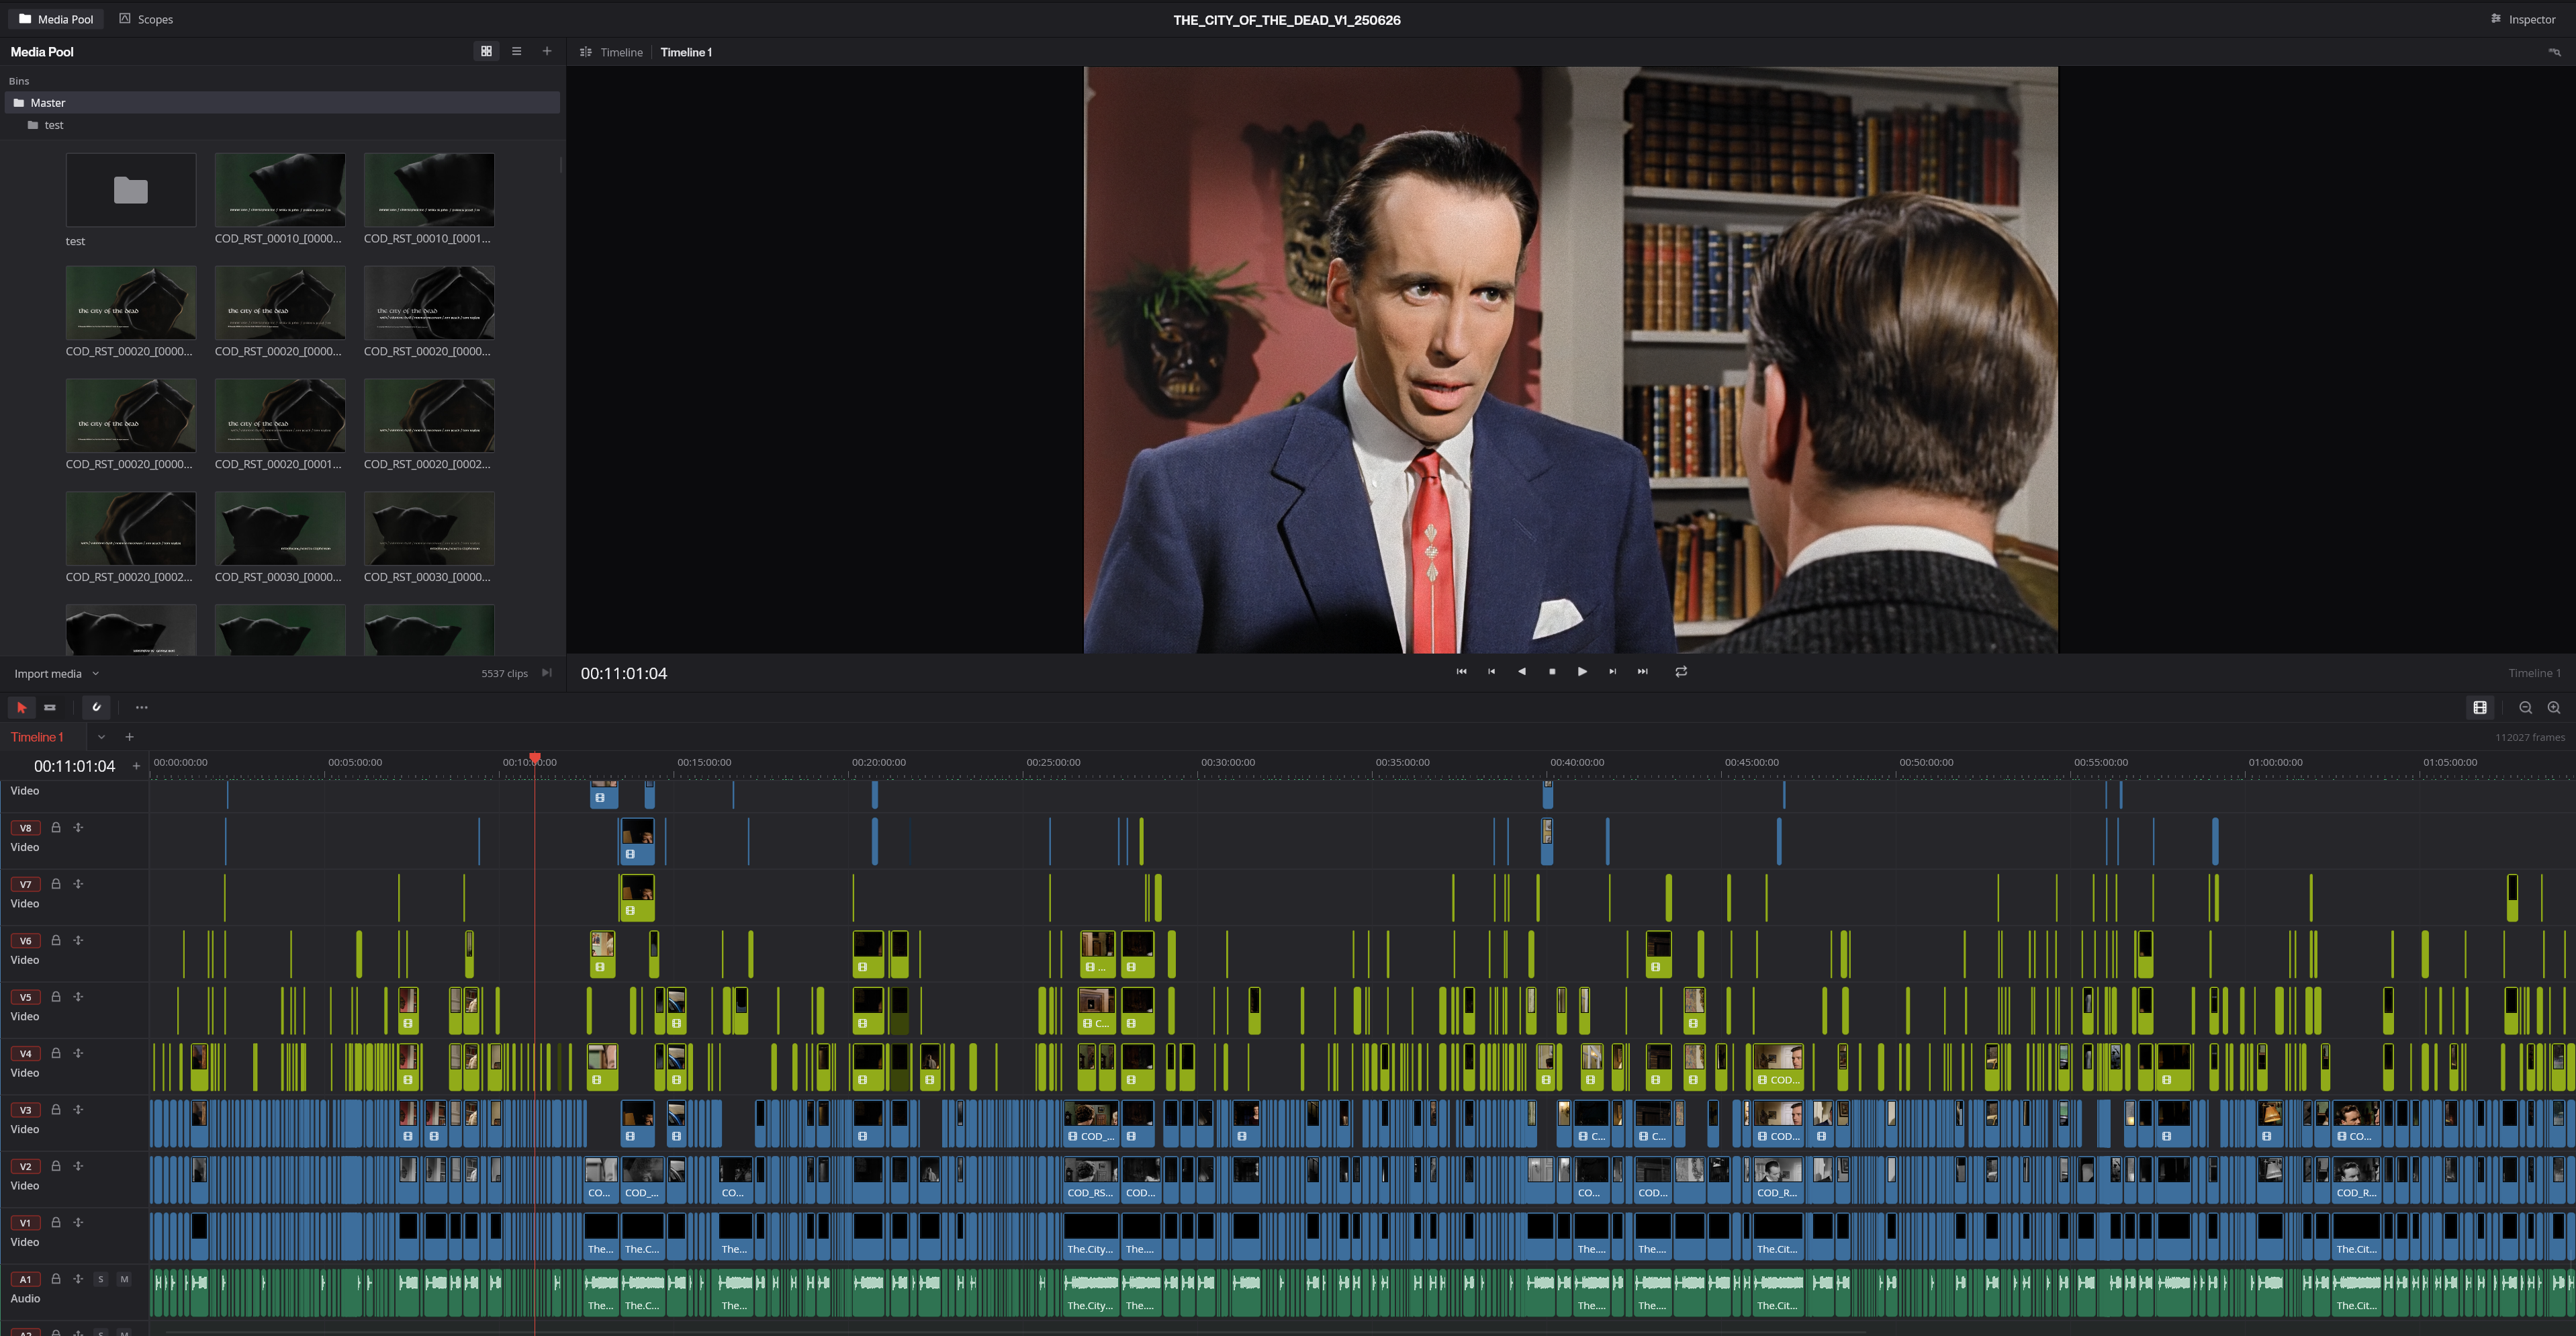Image resolution: width=2576 pixels, height=1336 pixels.
Task: Add marker plus next to timecode
Action: (137, 767)
